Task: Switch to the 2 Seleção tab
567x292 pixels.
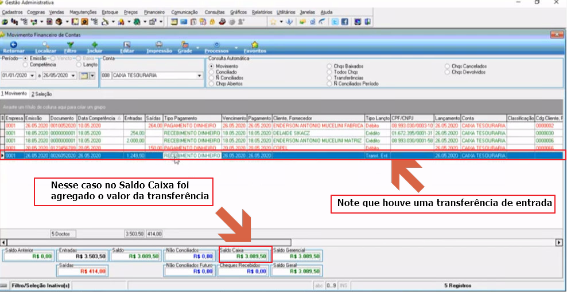Action: (41, 94)
